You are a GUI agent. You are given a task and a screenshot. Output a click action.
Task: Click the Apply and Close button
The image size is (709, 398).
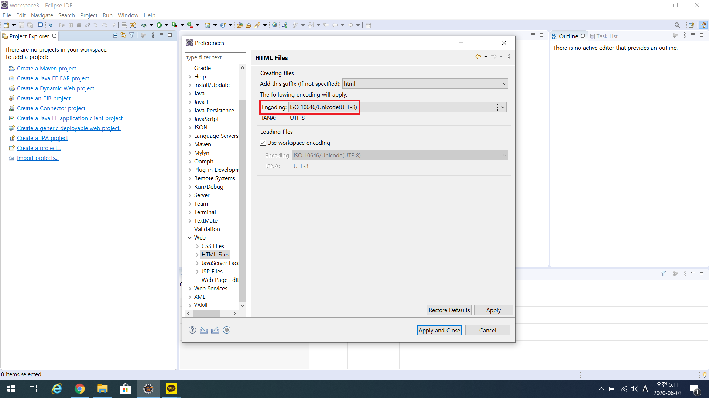coord(439,330)
